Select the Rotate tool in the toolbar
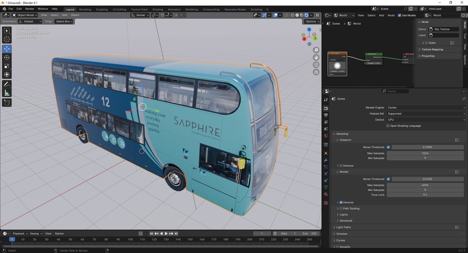 7,57
